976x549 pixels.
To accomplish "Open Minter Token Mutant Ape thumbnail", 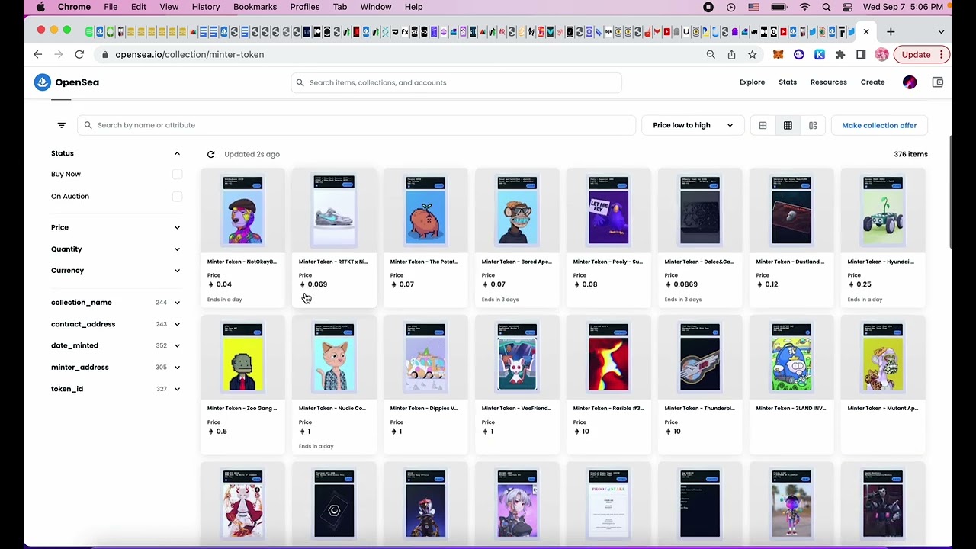I will (883, 358).
